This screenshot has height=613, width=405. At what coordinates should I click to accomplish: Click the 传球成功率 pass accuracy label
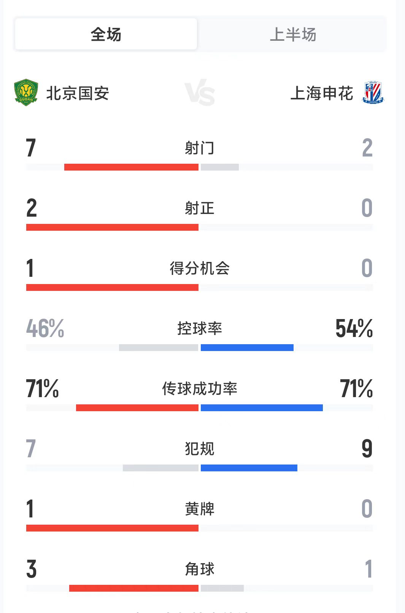pyautogui.click(x=200, y=389)
